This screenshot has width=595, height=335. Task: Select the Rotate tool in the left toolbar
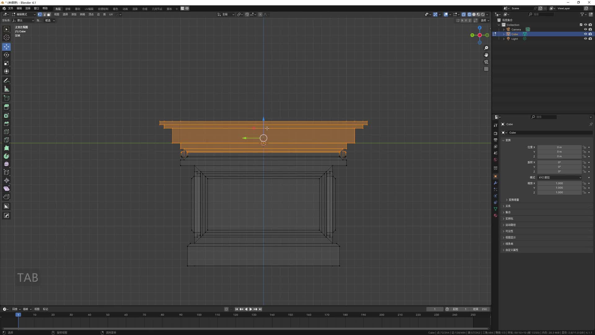(x=7, y=55)
